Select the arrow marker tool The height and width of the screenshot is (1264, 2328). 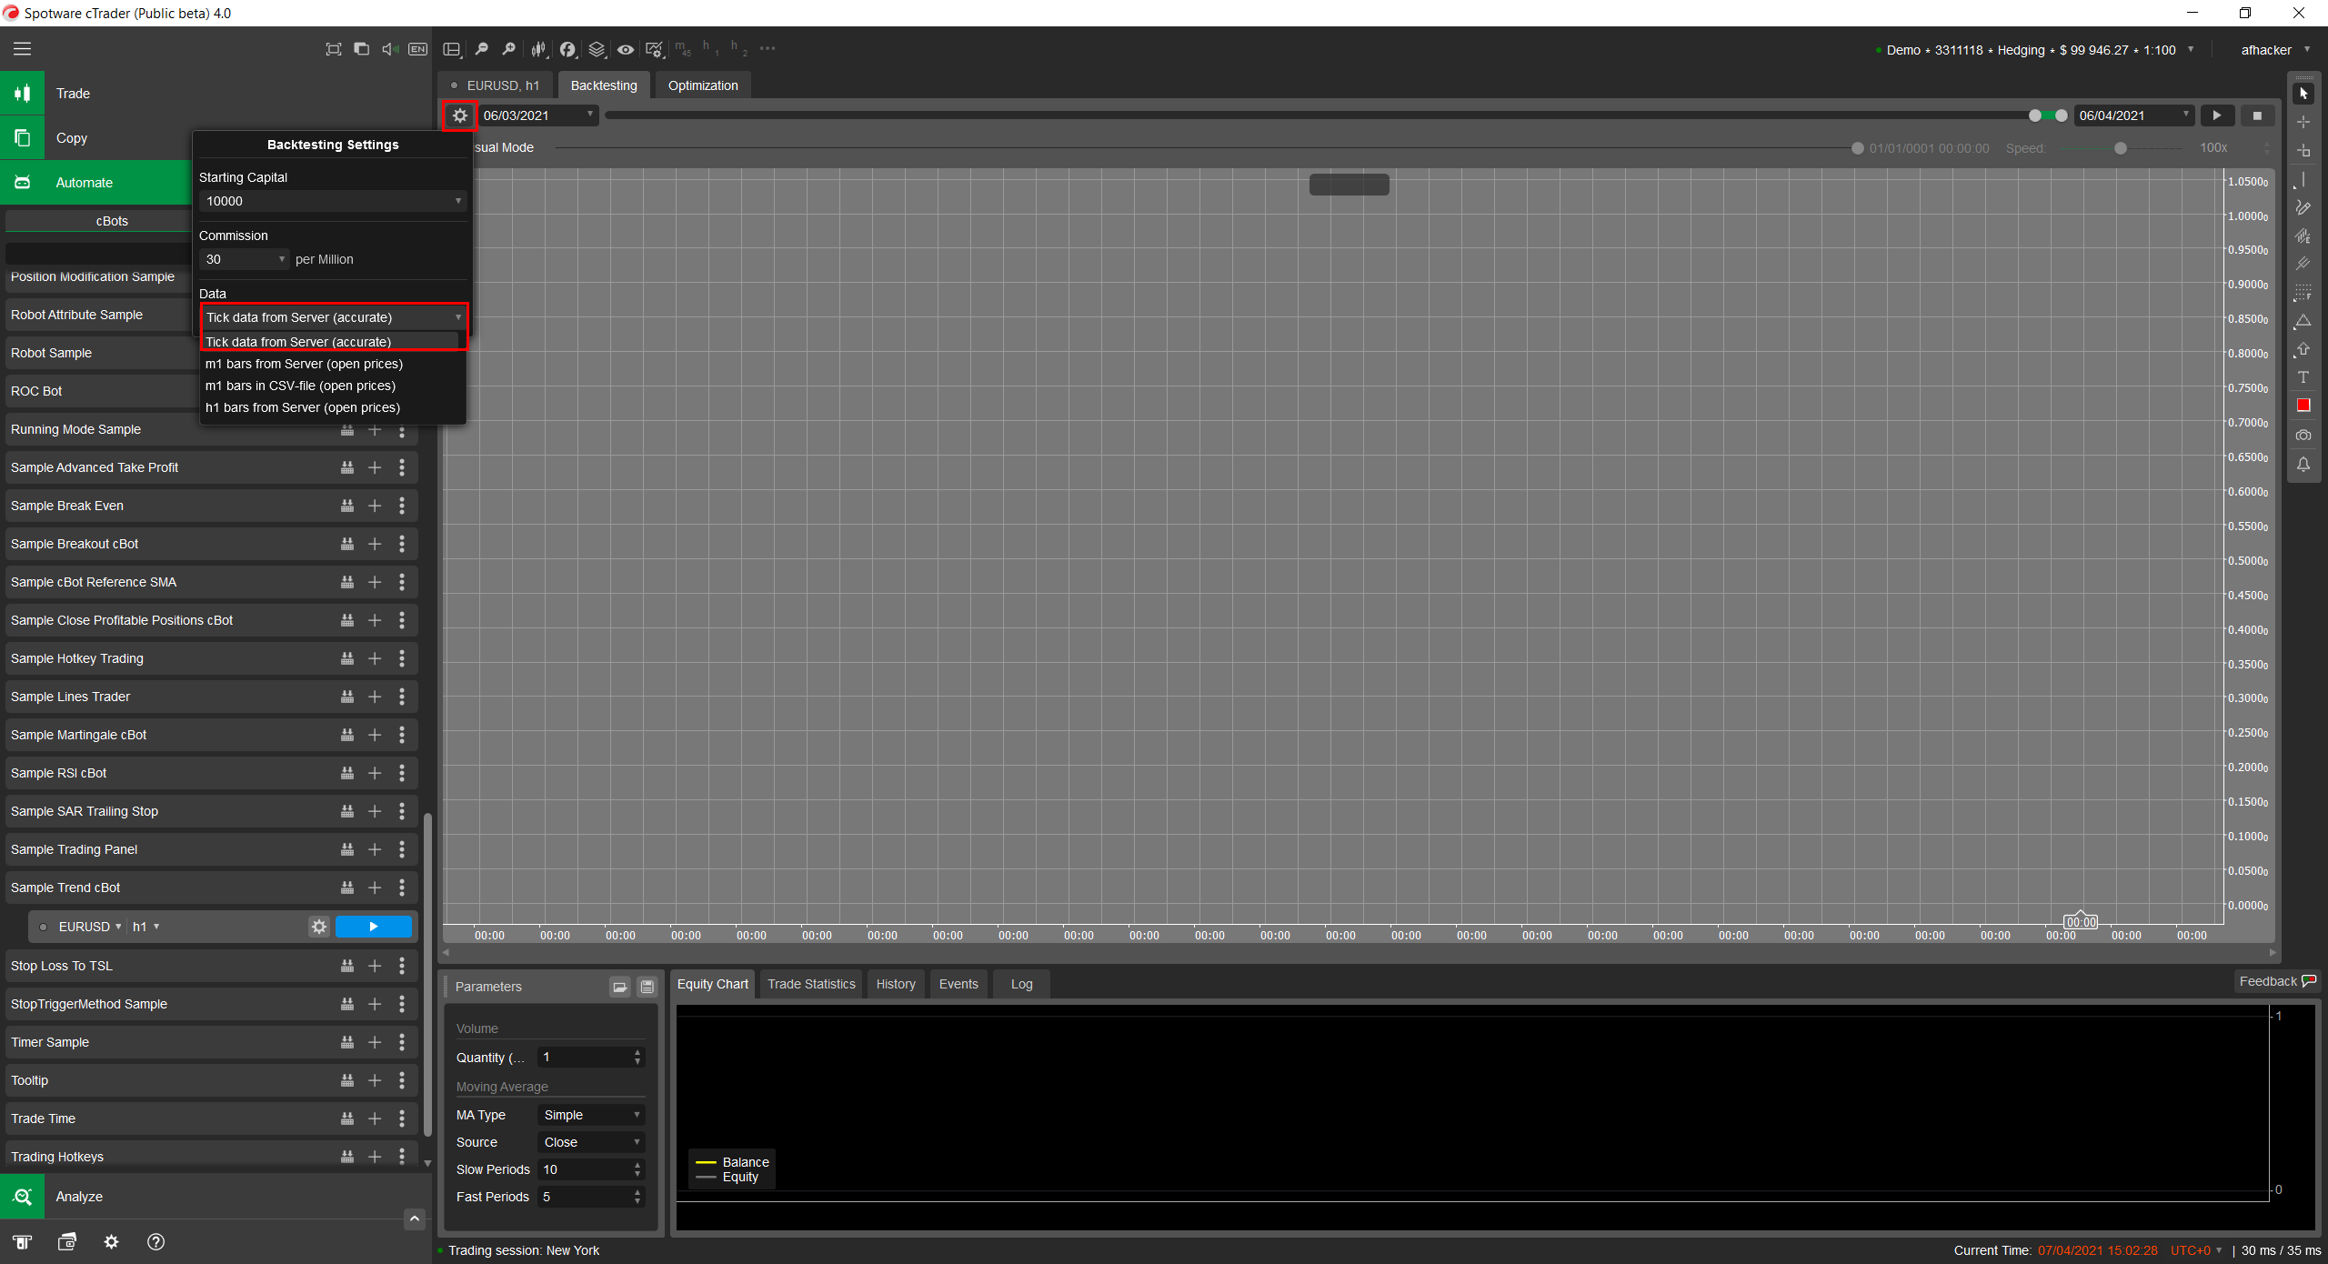click(x=2303, y=349)
